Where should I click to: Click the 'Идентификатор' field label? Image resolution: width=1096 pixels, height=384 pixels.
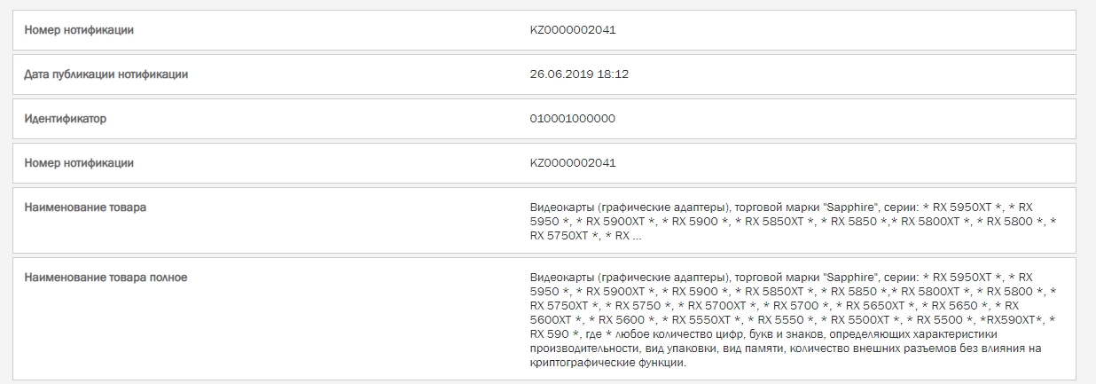pyautogui.click(x=65, y=119)
